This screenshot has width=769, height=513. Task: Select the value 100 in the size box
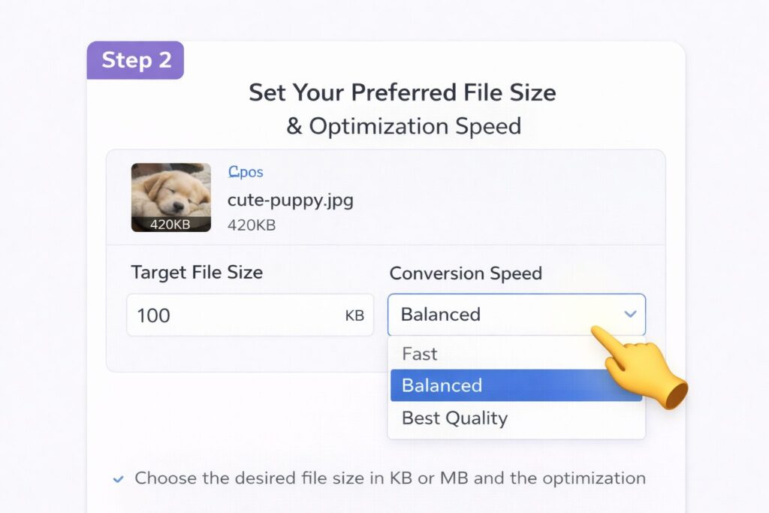pyautogui.click(x=153, y=315)
